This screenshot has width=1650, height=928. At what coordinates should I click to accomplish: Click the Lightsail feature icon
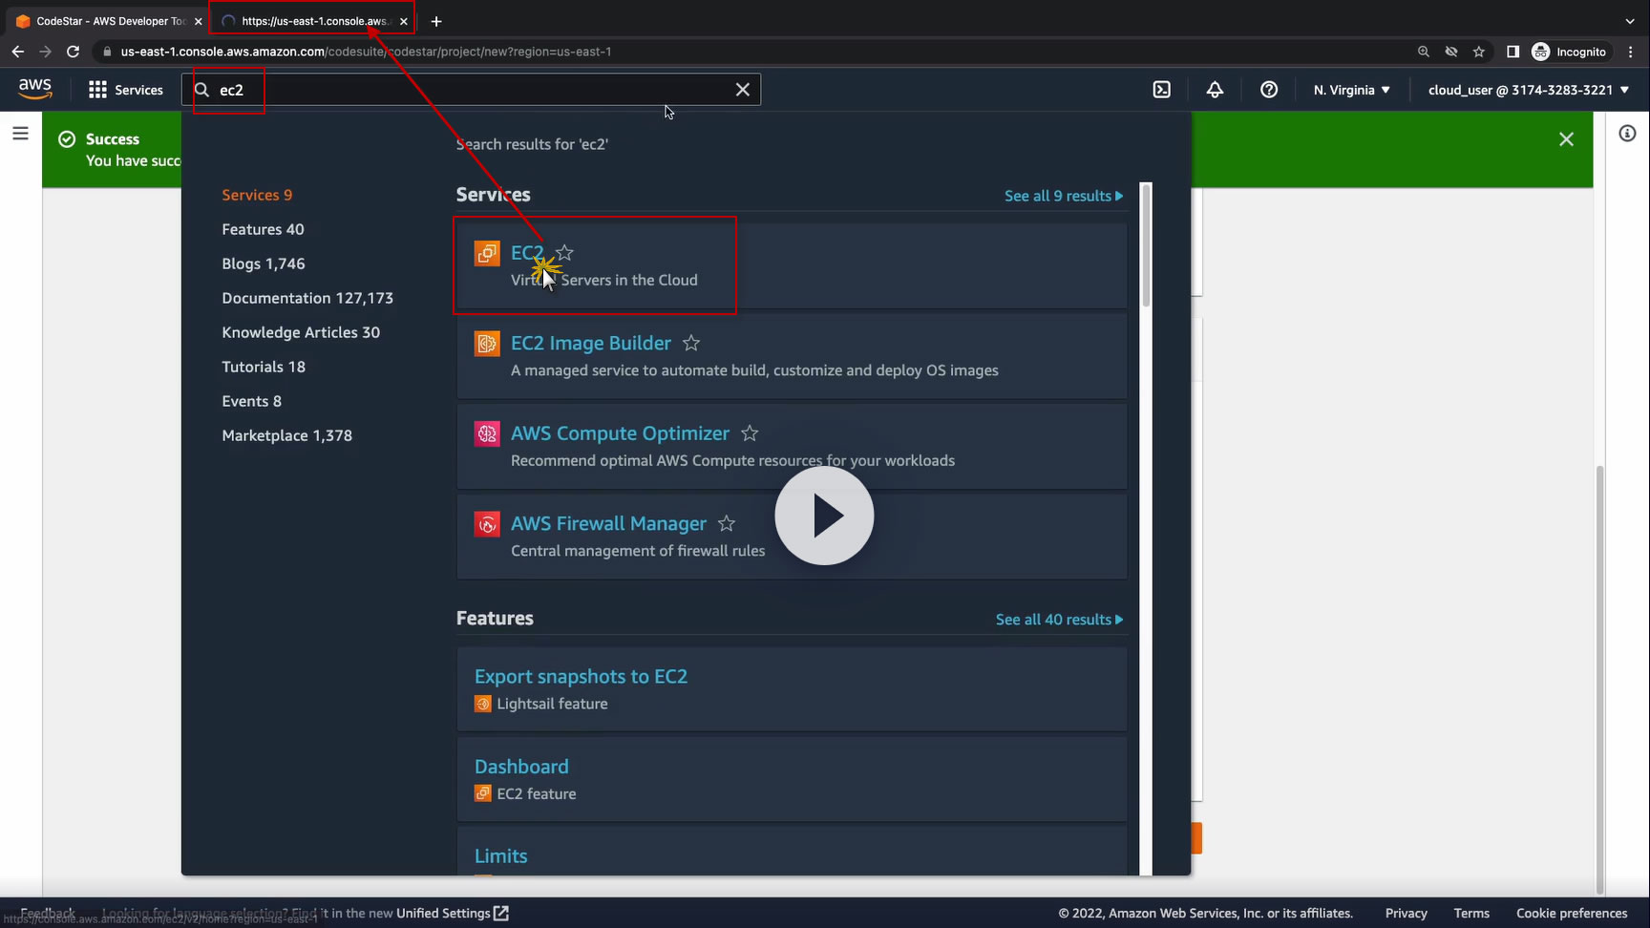[x=483, y=704]
